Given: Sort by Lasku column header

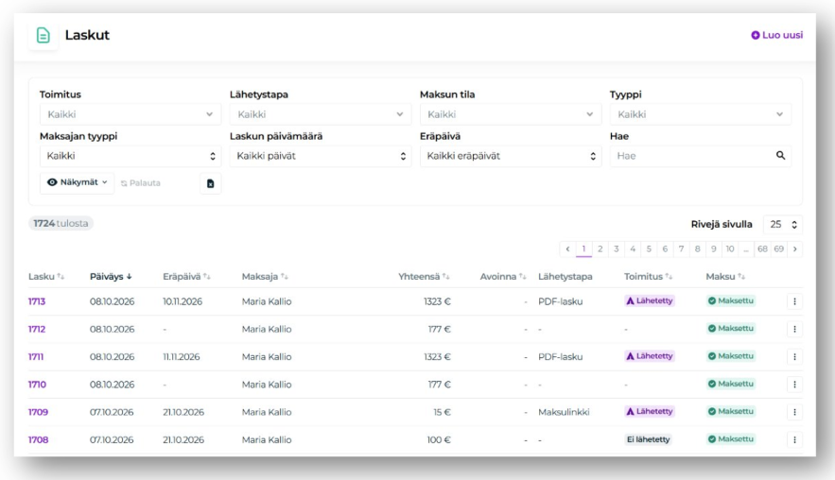Looking at the screenshot, I should 46,277.
